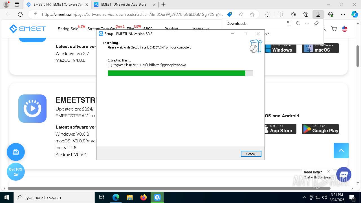
Task: Pin the Downloads panel
Action: [x=316, y=23]
